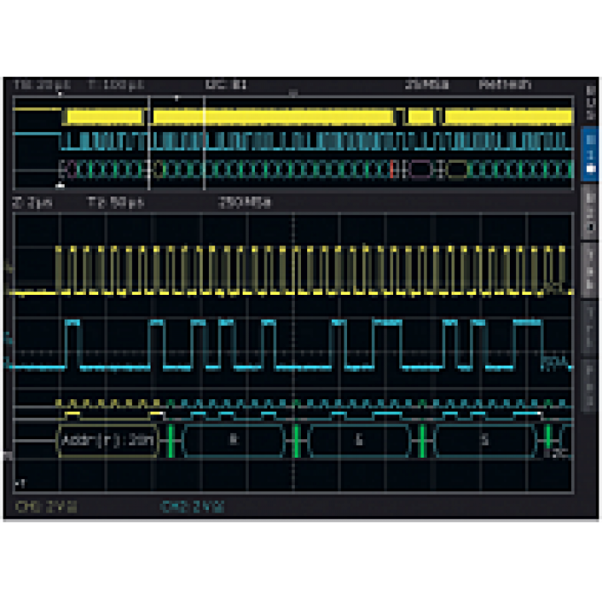Select the Addr(r) 28h decoded address packet
This screenshot has height=602, width=602.
coord(108,438)
